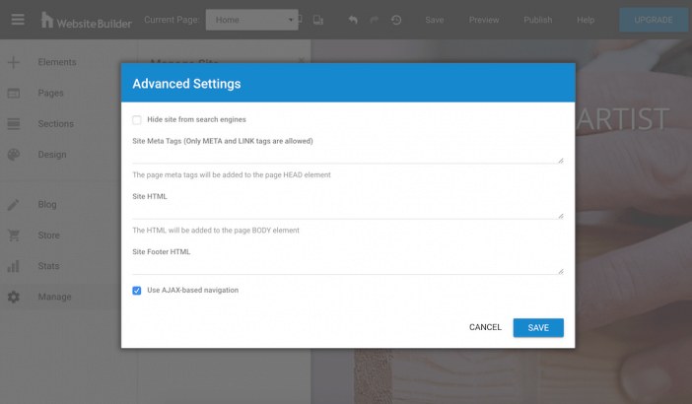Click the Design palette icon
The height and width of the screenshot is (404, 692).
(x=14, y=155)
